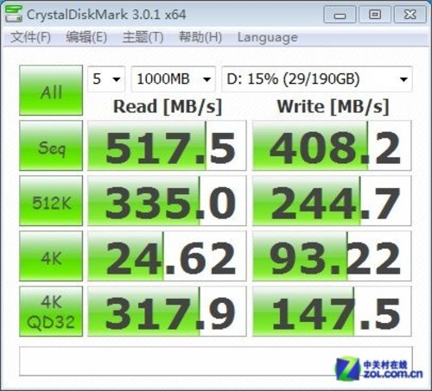Start the 4K QD32 test
Image resolution: width=432 pixels, height=391 pixels.
tap(51, 312)
